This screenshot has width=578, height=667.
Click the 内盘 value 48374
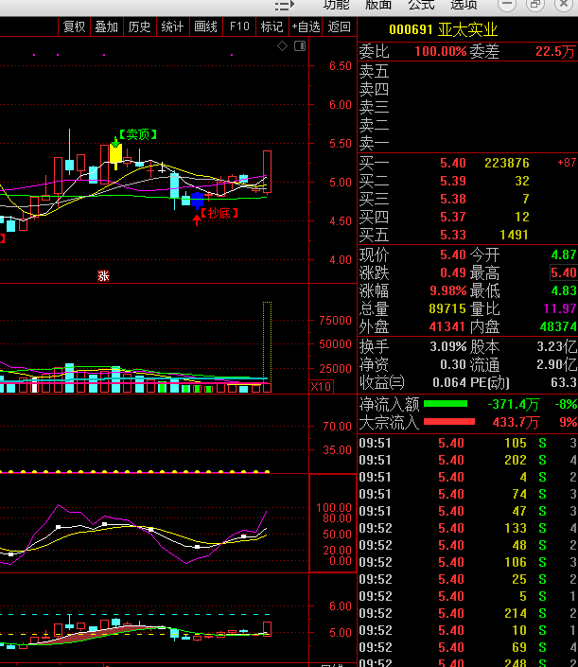coord(558,326)
